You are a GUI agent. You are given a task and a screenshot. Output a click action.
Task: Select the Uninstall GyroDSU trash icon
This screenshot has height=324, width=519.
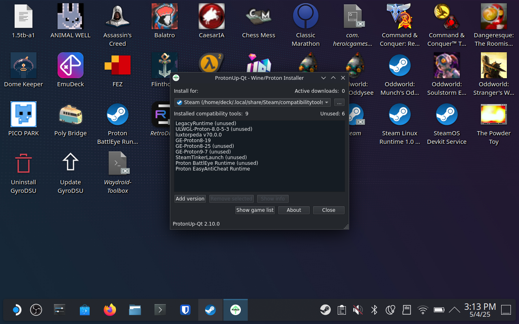pos(24,163)
